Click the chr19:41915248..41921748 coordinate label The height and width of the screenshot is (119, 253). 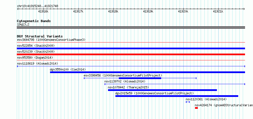(38, 6)
